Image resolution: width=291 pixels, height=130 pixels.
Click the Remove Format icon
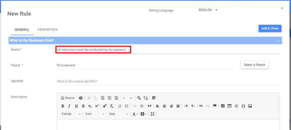(x=111, y=106)
